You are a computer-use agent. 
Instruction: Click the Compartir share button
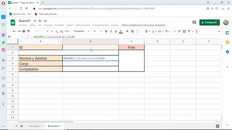pos(210,22)
